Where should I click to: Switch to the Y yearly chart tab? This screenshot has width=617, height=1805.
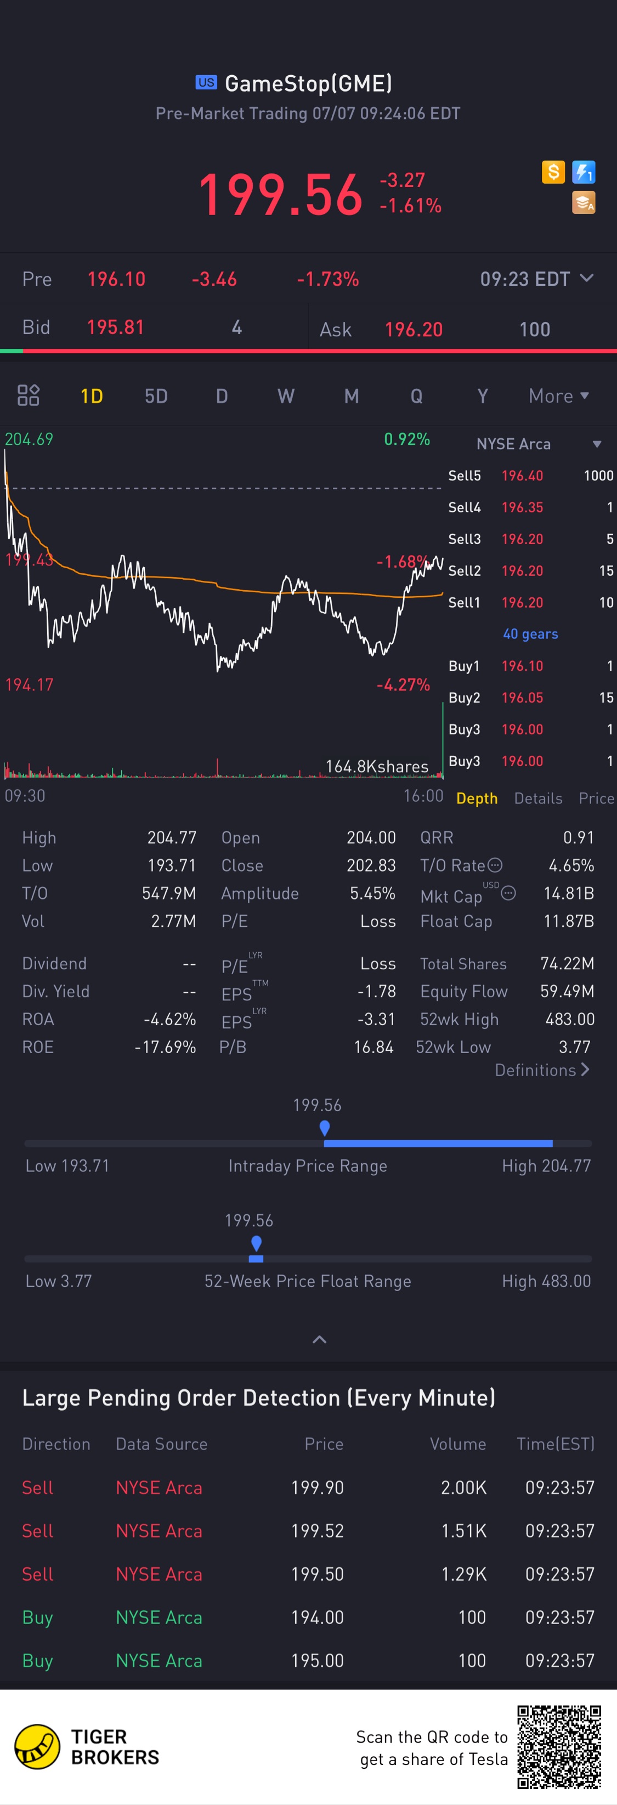click(482, 396)
